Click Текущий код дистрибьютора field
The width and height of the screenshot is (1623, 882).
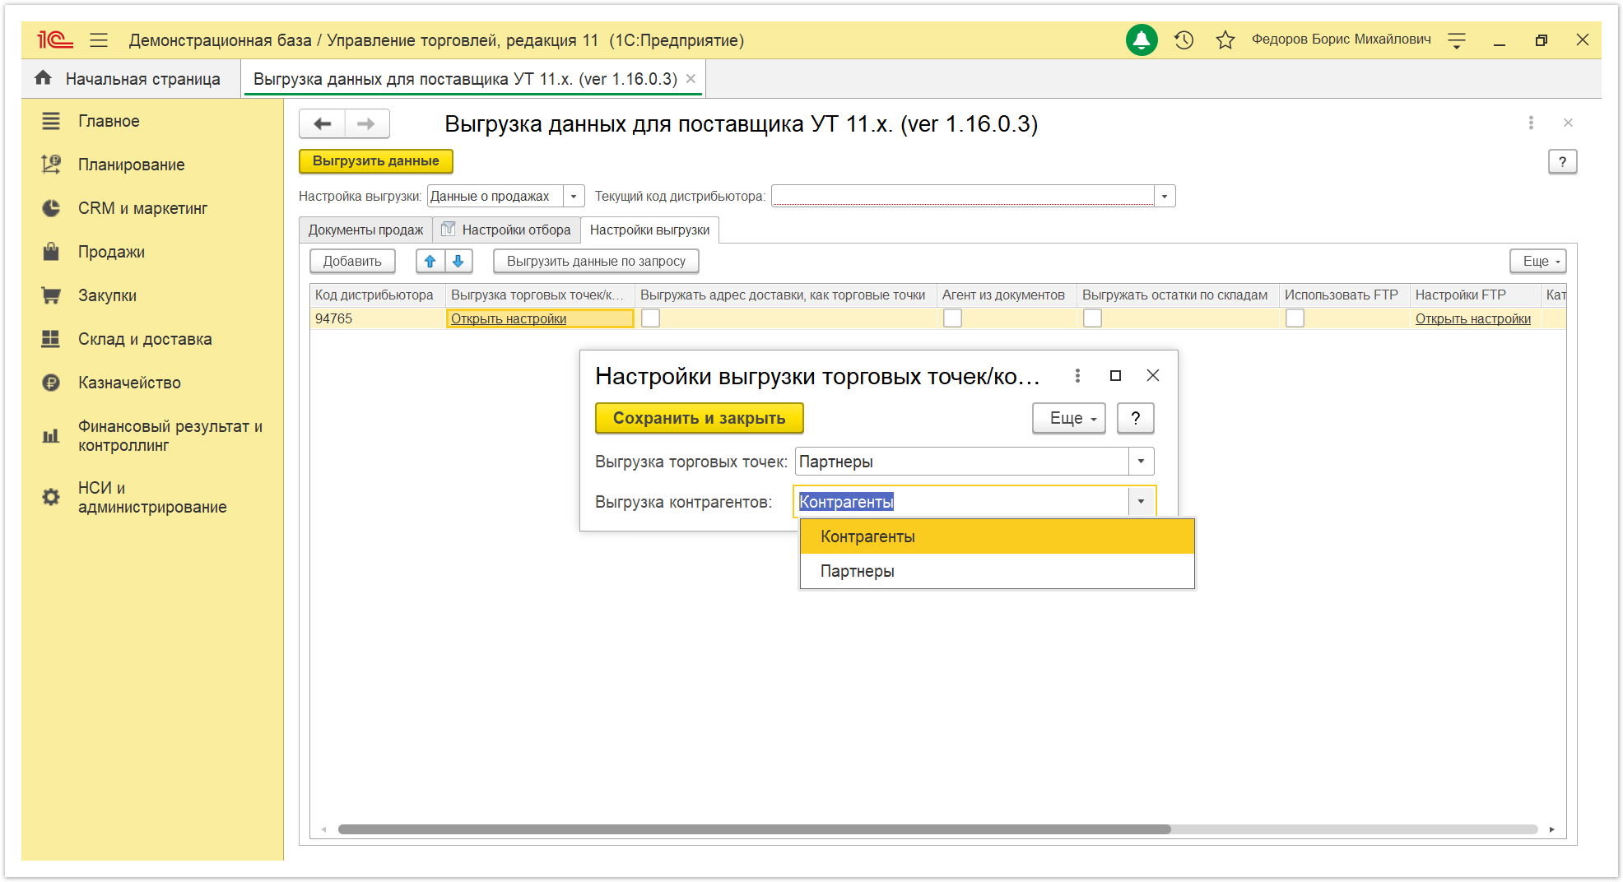click(963, 196)
